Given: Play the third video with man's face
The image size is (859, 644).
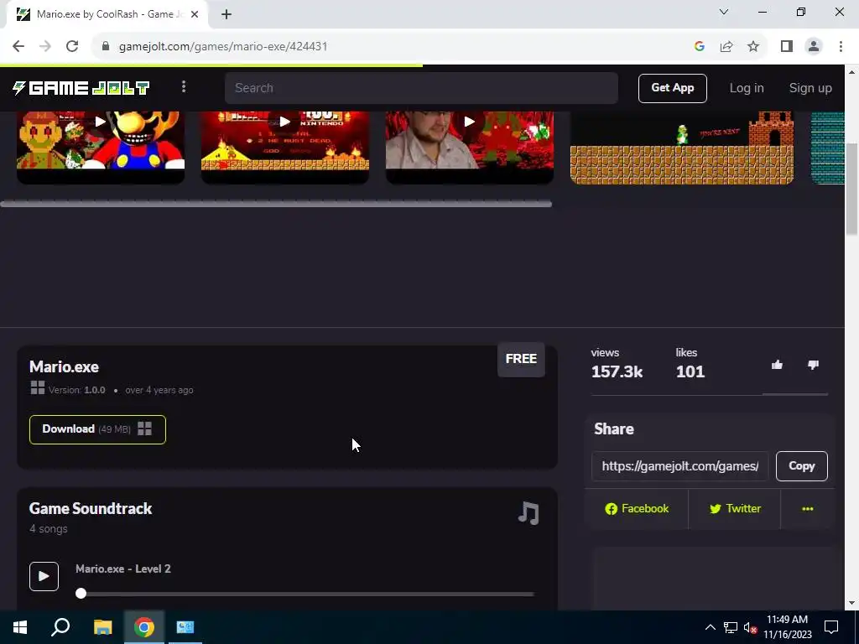Looking at the screenshot, I should click(470, 122).
